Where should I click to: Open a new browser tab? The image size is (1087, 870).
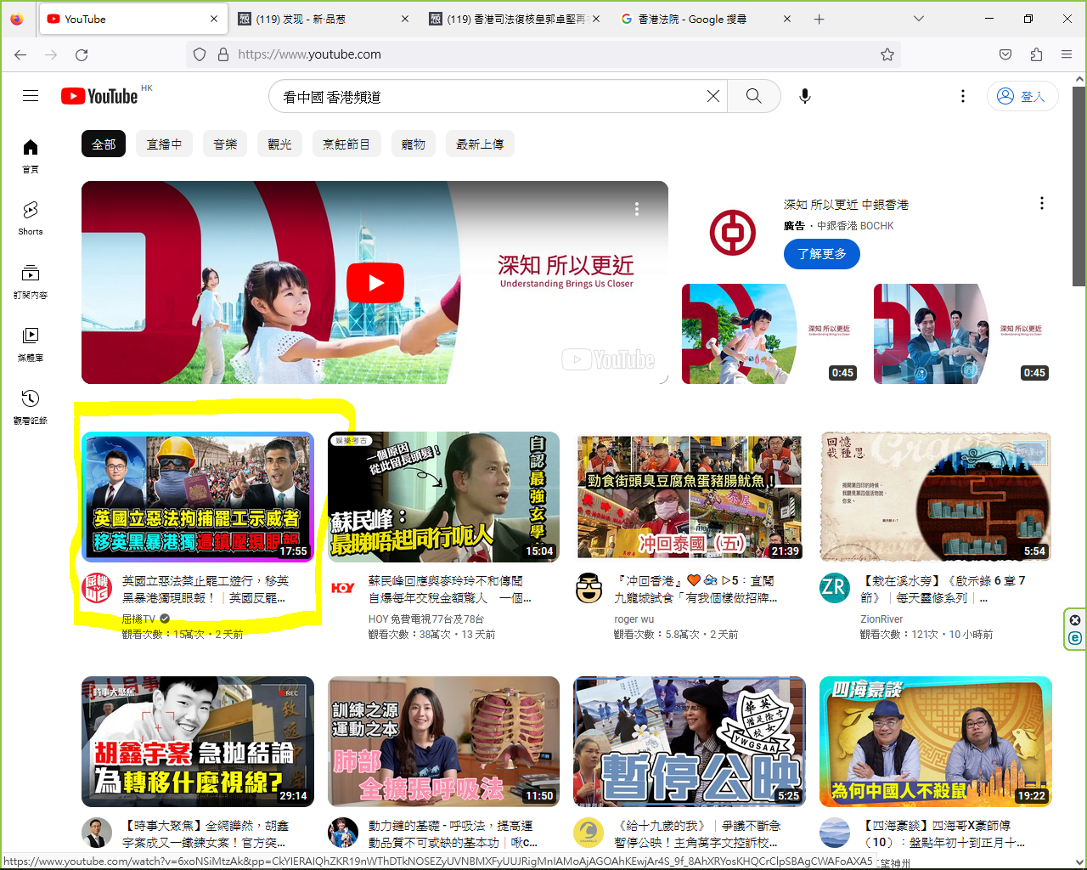pos(819,19)
